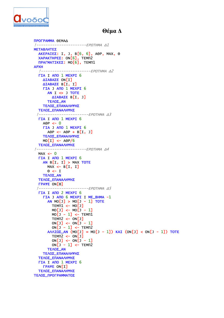This screenshot has height=318, width=224.
Task: Select the ΠΡΑΓΜΑΤΙΚΕΣ declaration line
Action: point(67,63)
